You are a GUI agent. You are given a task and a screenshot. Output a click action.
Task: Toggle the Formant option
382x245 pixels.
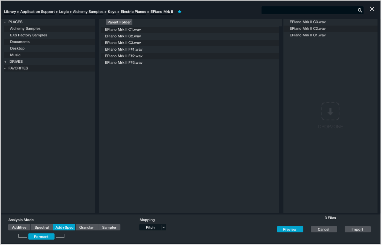[41, 236]
